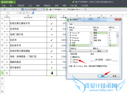127x94 pixels.
Task: Click the undo arrow icon
Action: point(13,9)
